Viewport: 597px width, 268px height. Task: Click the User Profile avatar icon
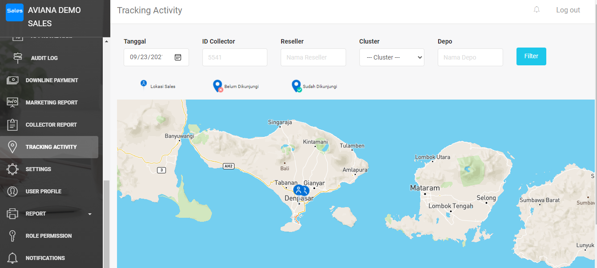(x=12, y=192)
